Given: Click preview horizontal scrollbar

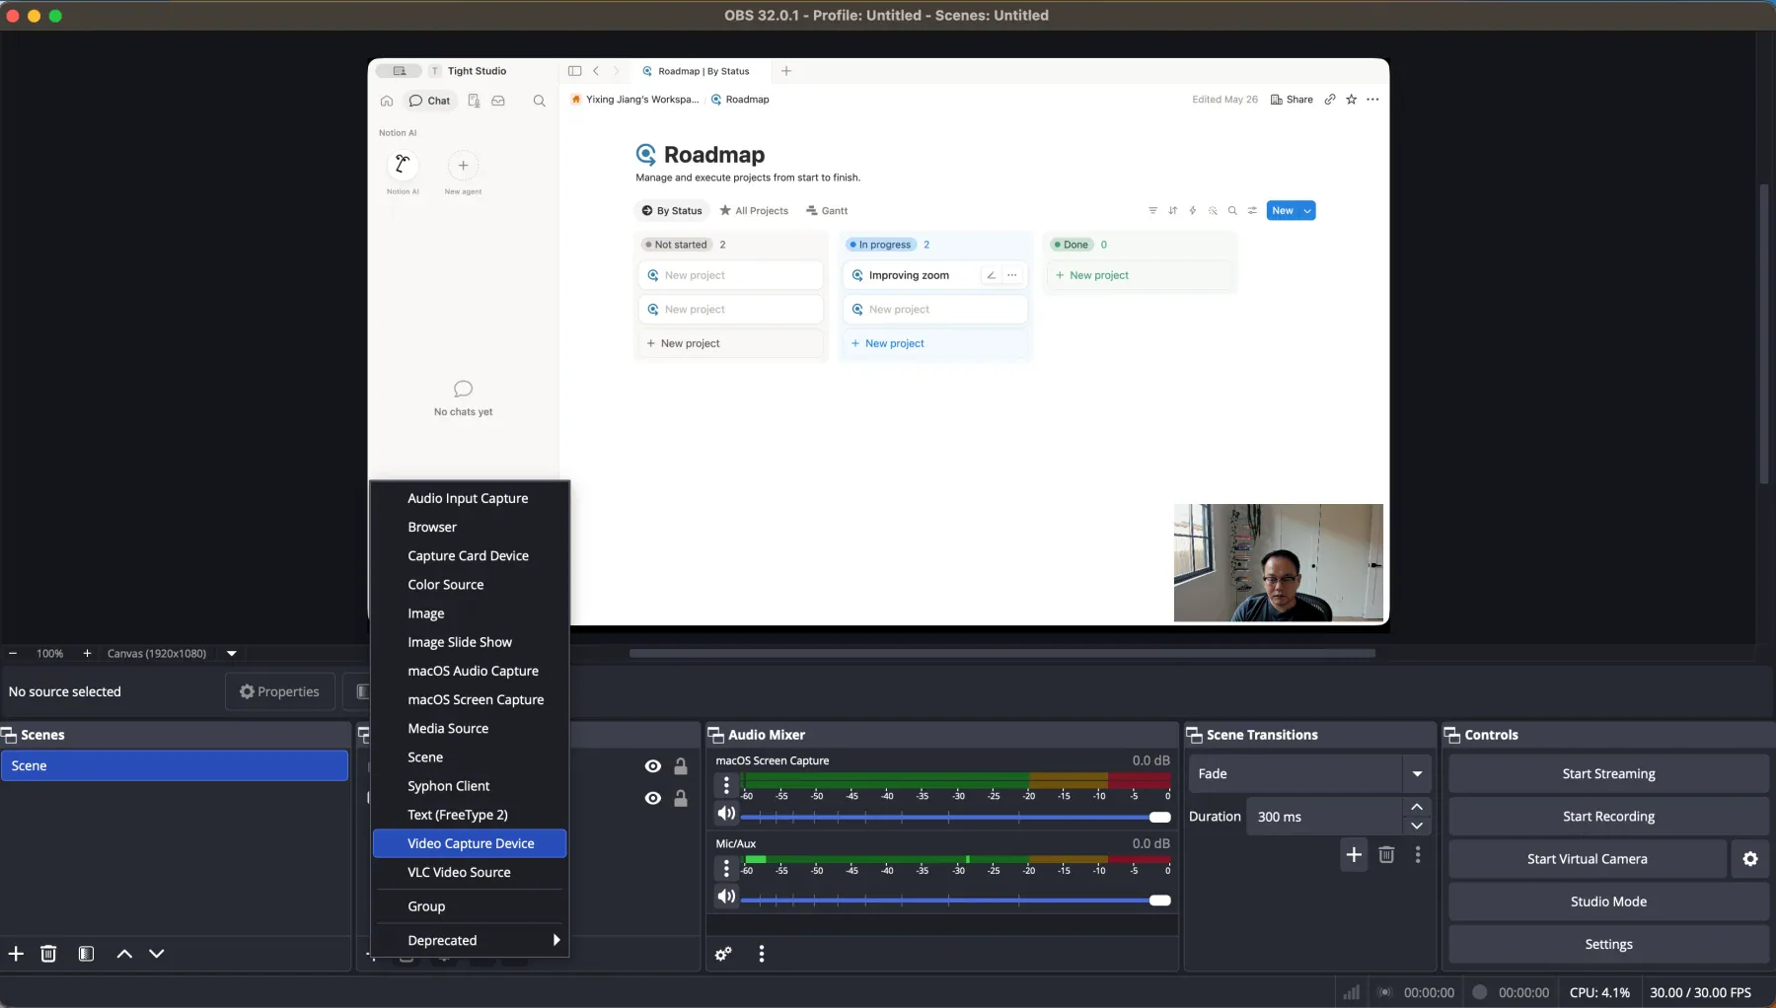Looking at the screenshot, I should tap(1002, 653).
